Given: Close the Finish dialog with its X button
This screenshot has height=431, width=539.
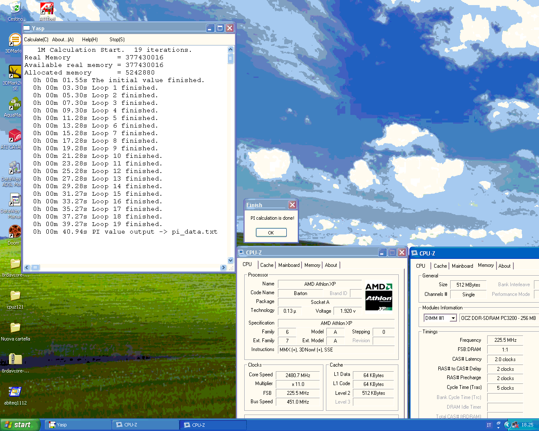Looking at the screenshot, I should 292,205.
